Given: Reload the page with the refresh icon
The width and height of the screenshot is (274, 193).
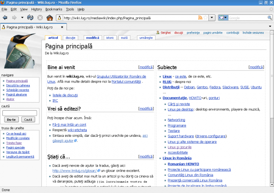Looking at the screenshot, I should click(30, 17).
